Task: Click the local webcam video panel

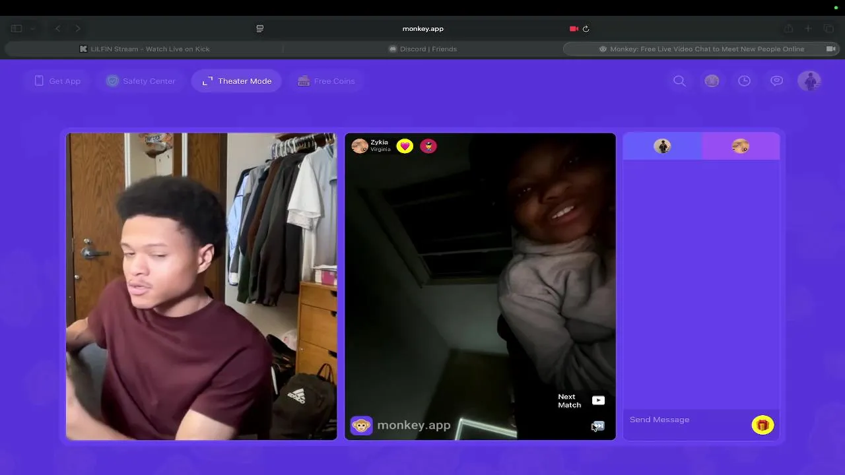Action: 201,286
